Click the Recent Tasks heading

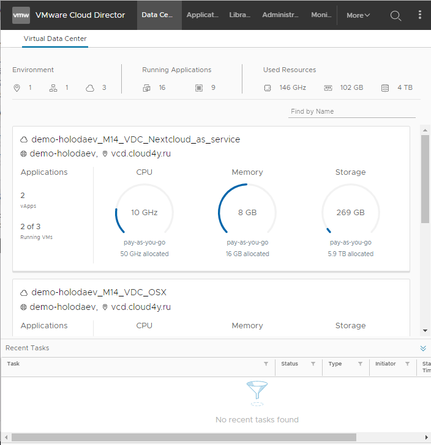coord(28,348)
